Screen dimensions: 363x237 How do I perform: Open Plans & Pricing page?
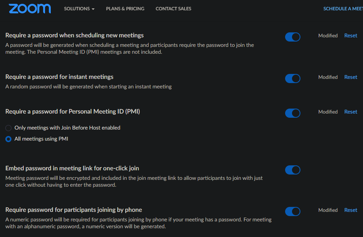pyautogui.click(x=125, y=9)
